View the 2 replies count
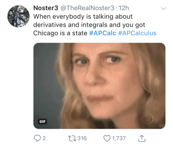The height and width of the screenshot is (145, 173). (x=44, y=138)
